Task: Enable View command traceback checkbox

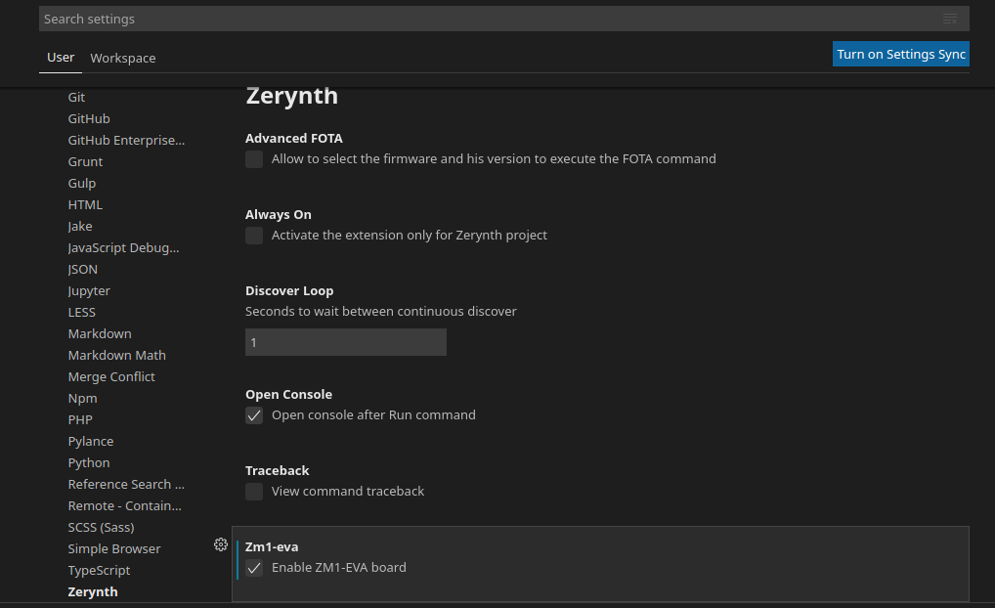Action: coord(254,492)
